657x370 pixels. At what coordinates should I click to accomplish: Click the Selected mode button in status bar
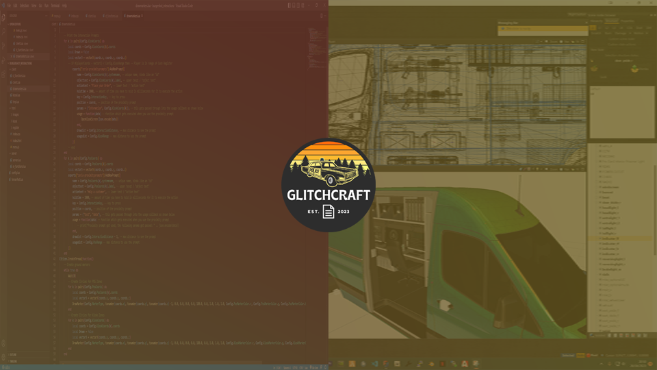click(x=567, y=355)
